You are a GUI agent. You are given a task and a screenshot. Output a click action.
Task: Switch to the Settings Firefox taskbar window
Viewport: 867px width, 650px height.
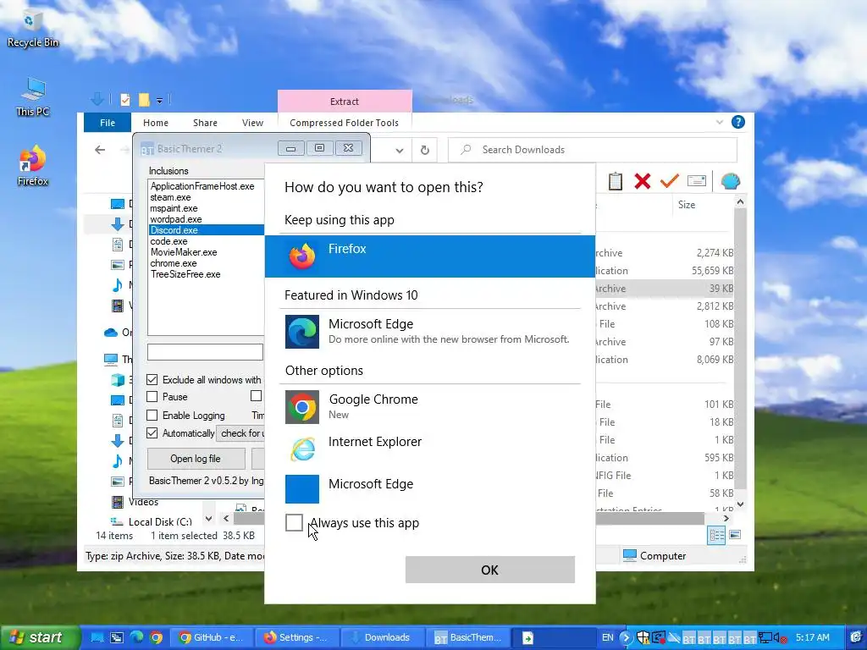point(295,637)
